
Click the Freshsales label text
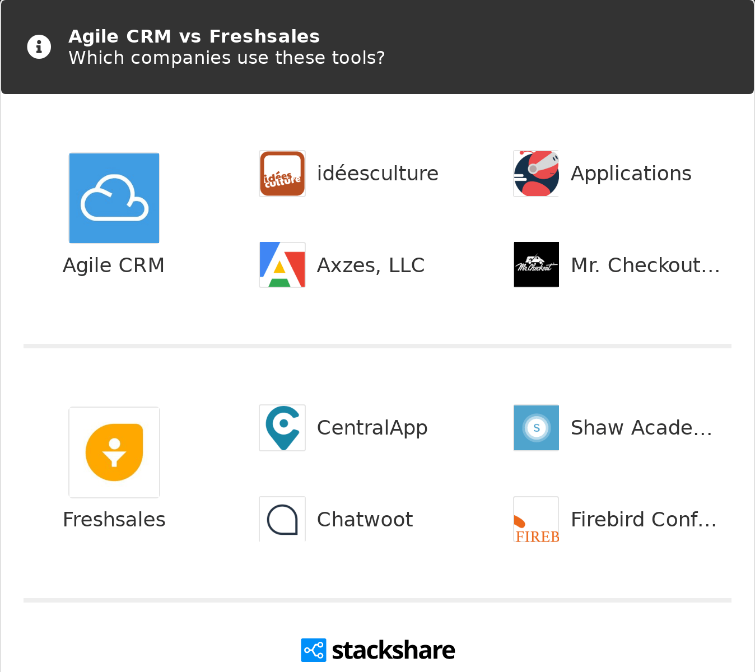click(x=114, y=520)
